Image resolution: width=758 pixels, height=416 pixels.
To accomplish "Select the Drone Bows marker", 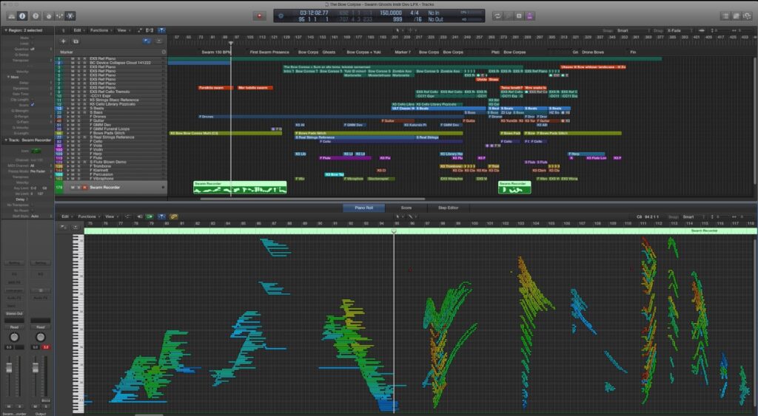I will point(593,52).
